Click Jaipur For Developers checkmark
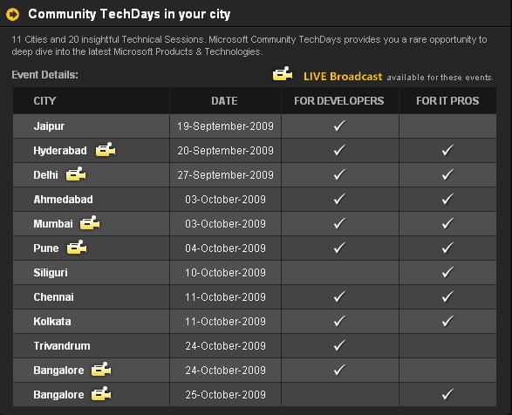Image resolution: width=512 pixels, height=415 pixels. click(x=339, y=126)
